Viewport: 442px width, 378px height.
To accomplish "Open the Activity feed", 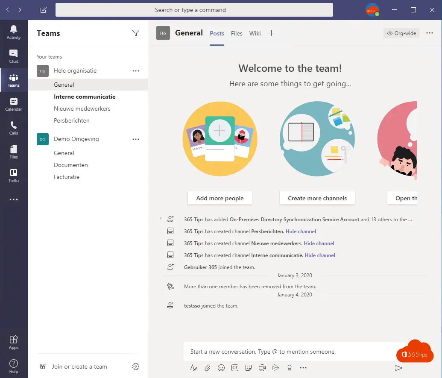I will tap(14, 32).
